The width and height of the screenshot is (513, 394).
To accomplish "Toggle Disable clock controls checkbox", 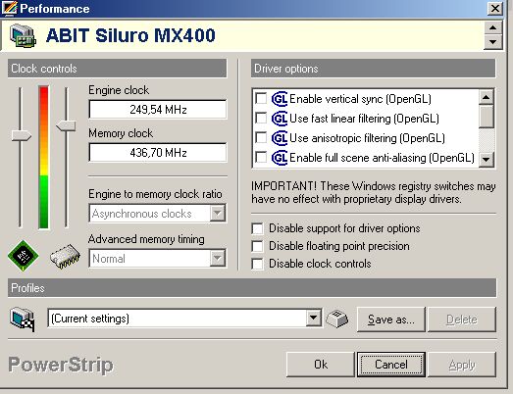I will tap(258, 264).
